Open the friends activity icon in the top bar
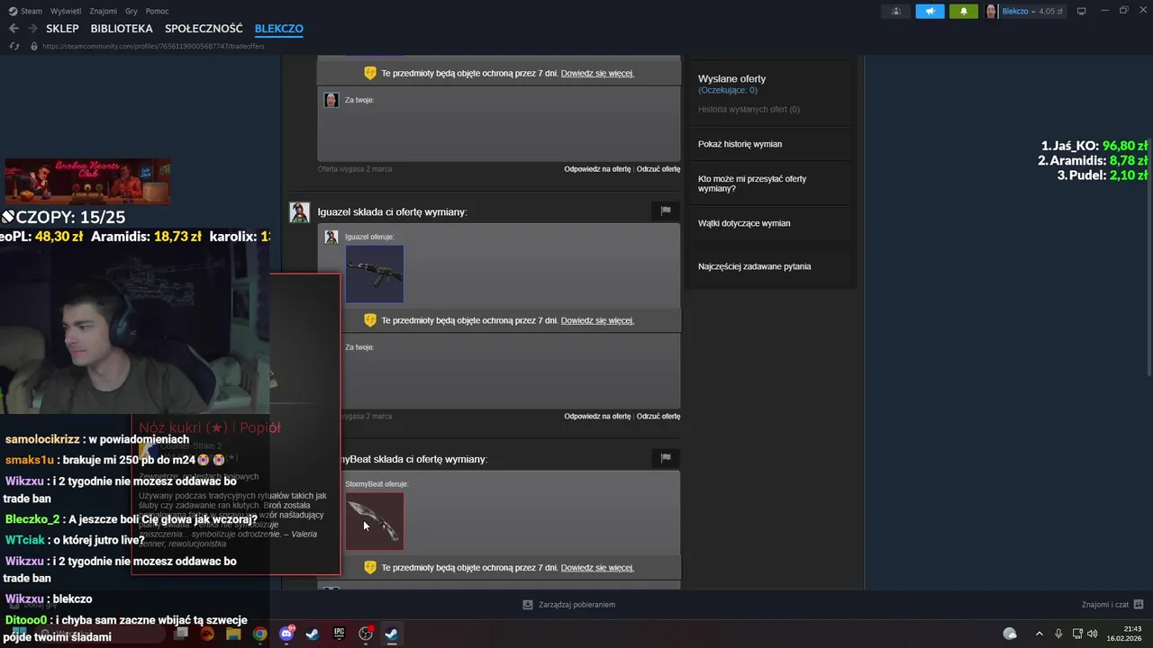 click(895, 11)
